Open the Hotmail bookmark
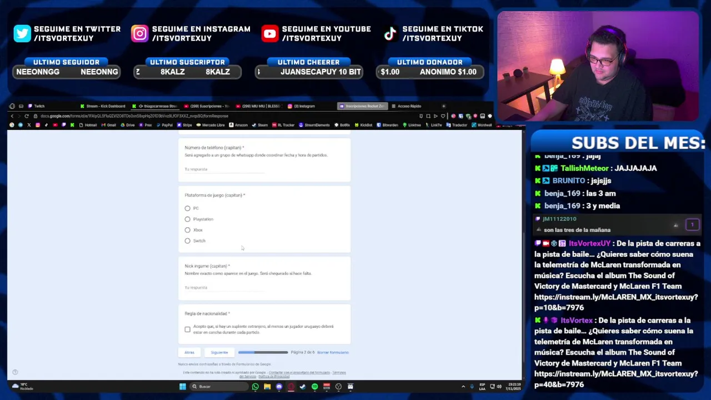The width and height of the screenshot is (711, 400). pyautogui.click(x=88, y=125)
